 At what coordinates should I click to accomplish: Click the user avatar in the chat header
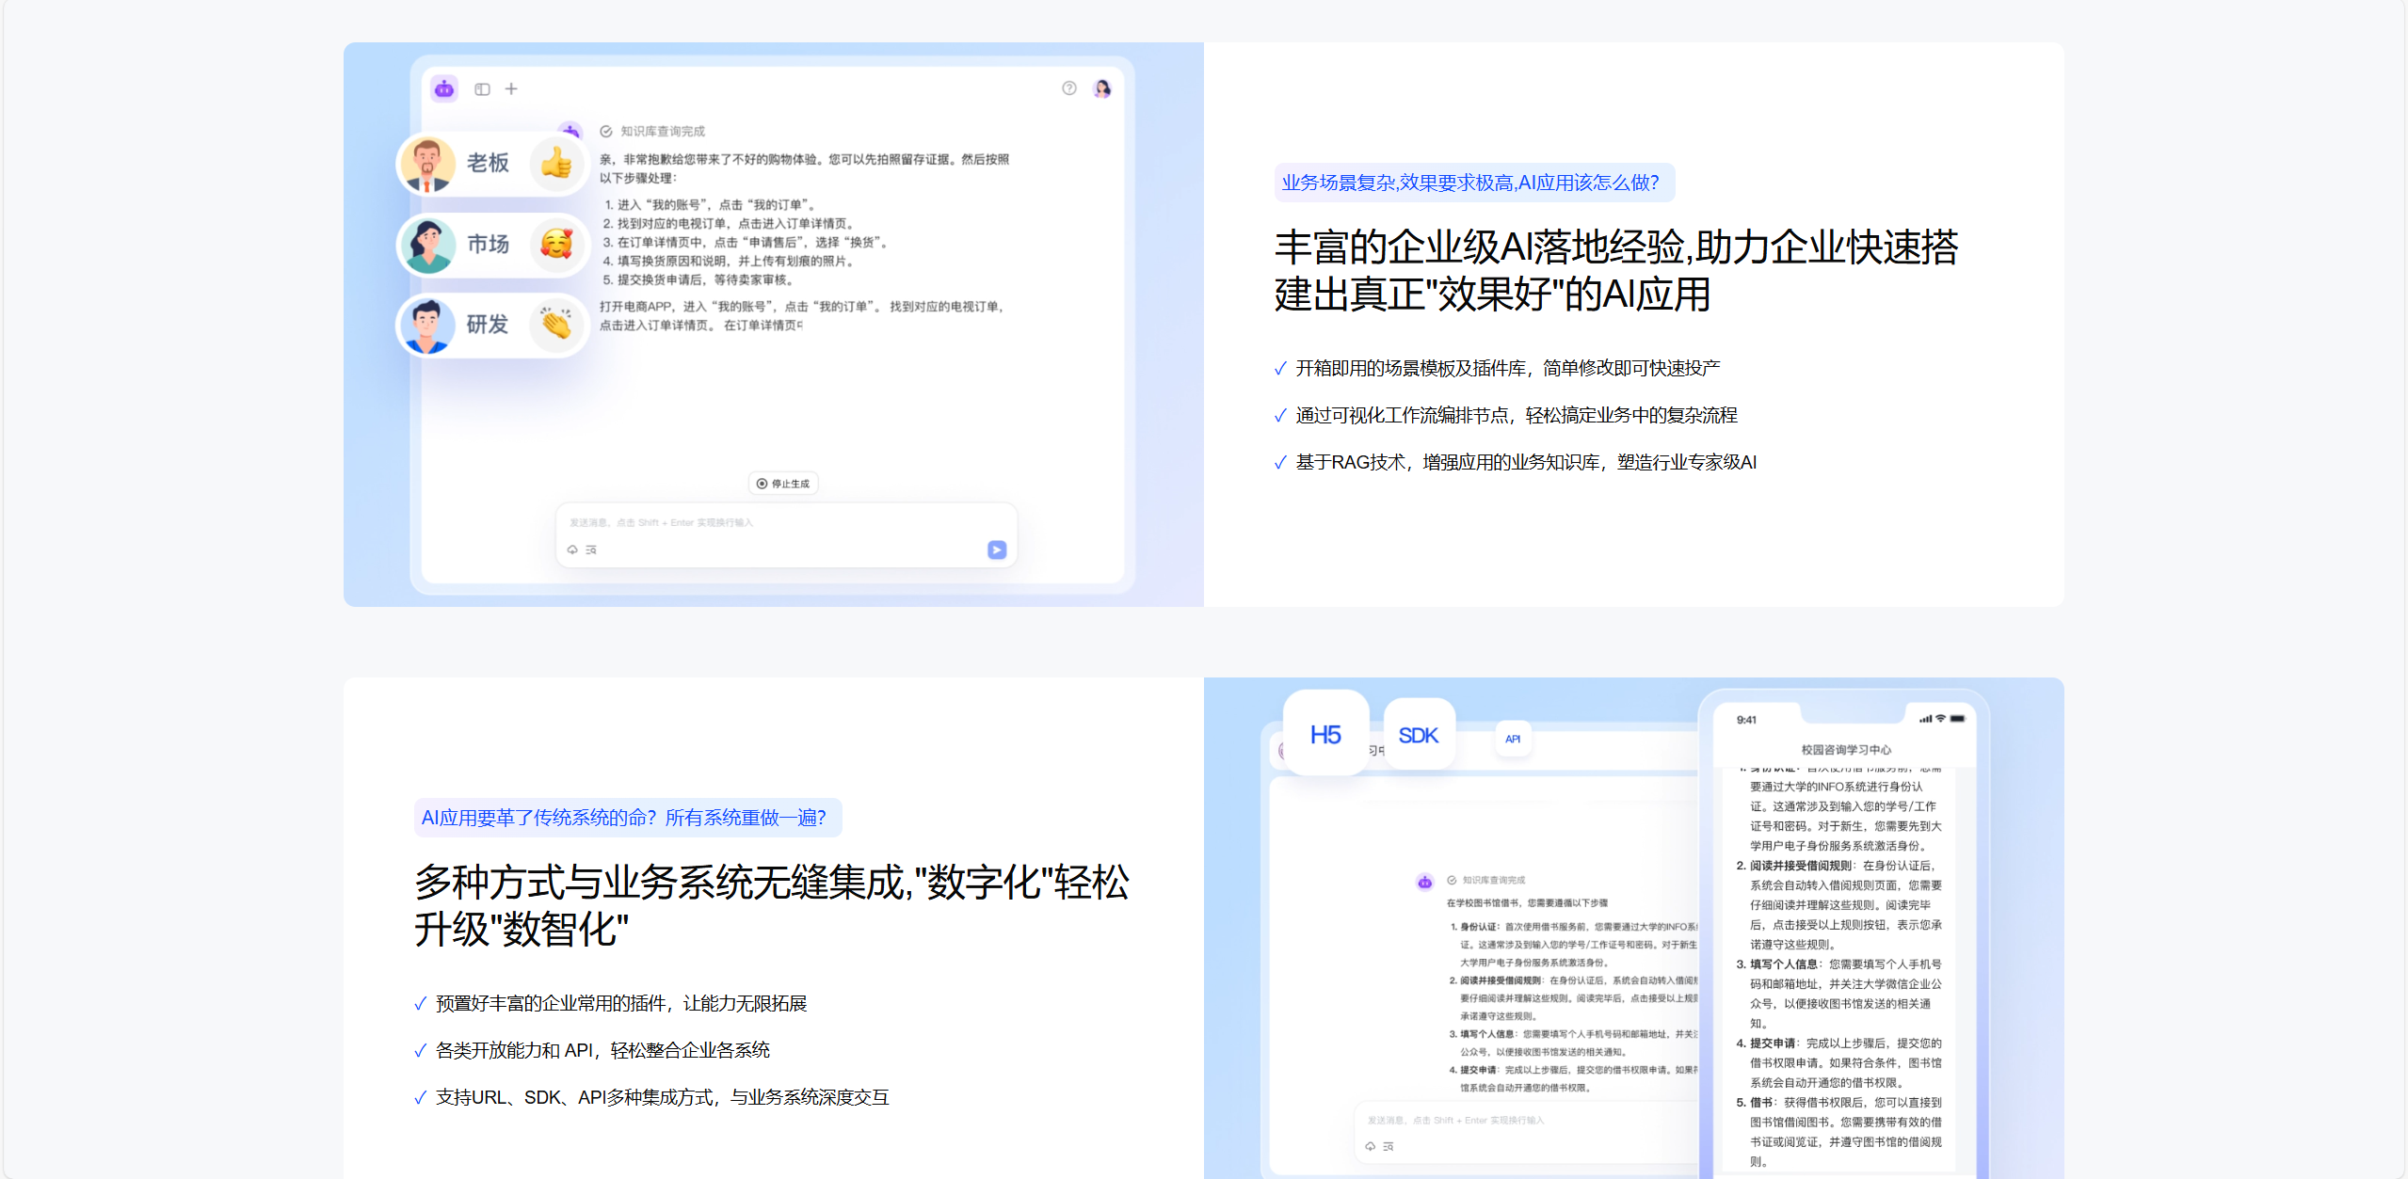(1102, 88)
